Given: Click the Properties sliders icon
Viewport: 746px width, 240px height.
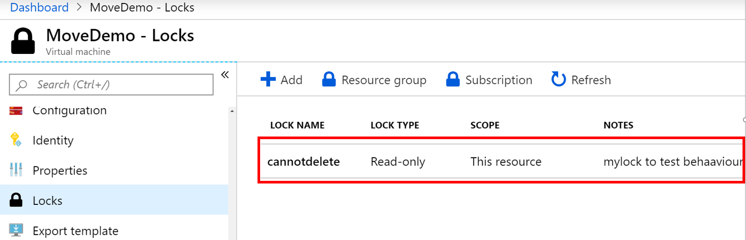Looking at the screenshot, I should click(x=16, y=170).
